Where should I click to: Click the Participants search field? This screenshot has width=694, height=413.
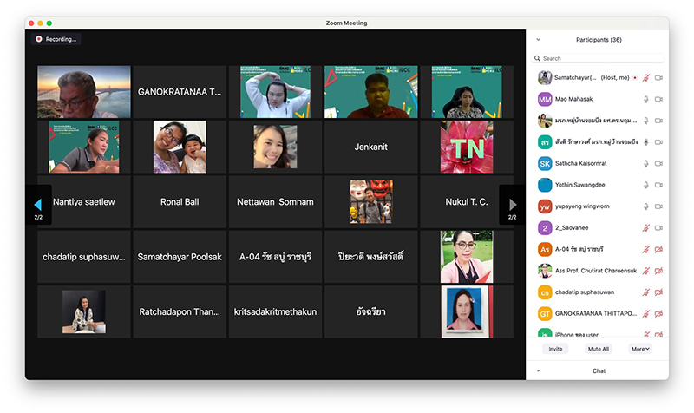pos(598,58)
